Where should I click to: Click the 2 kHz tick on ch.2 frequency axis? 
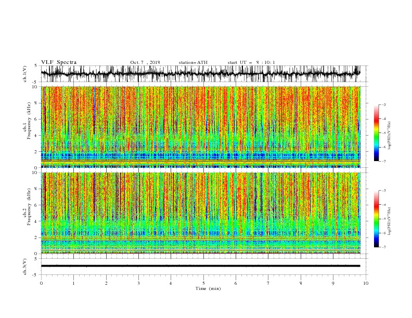coord(37,237)
